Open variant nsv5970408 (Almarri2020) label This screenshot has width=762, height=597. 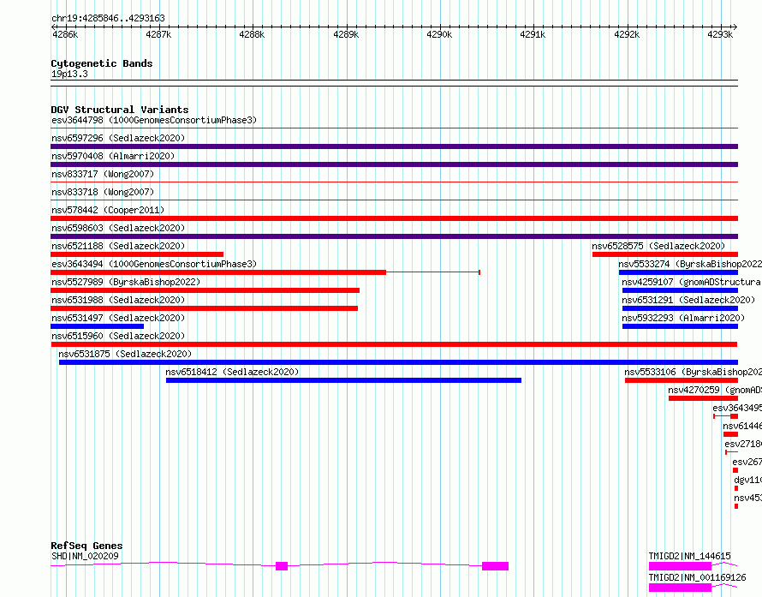pyautogui.click(x=113, y=156)
